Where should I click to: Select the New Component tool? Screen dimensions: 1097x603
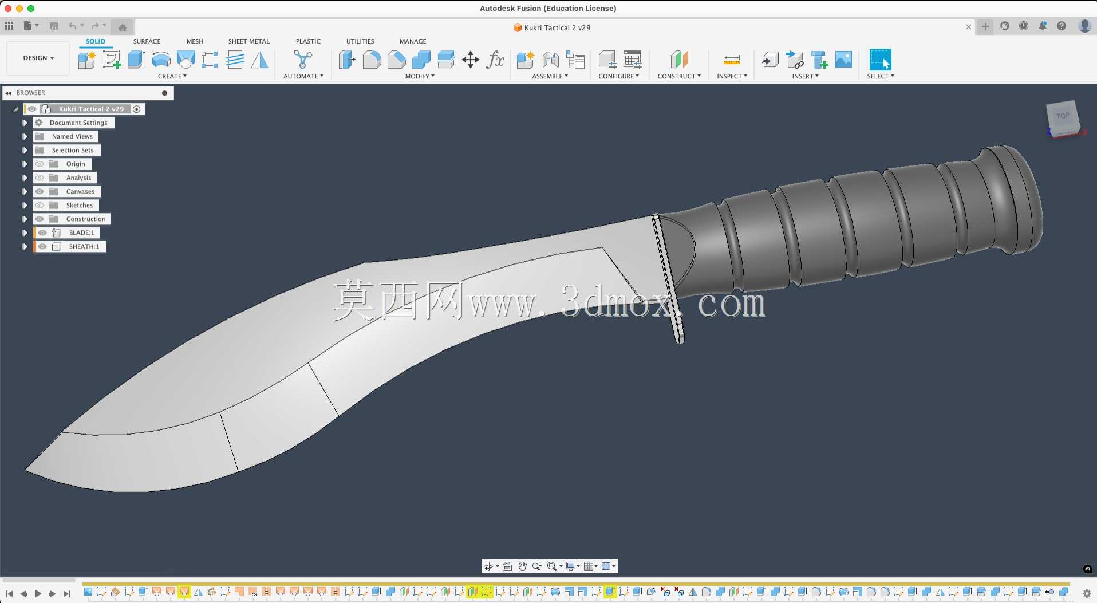87,60
